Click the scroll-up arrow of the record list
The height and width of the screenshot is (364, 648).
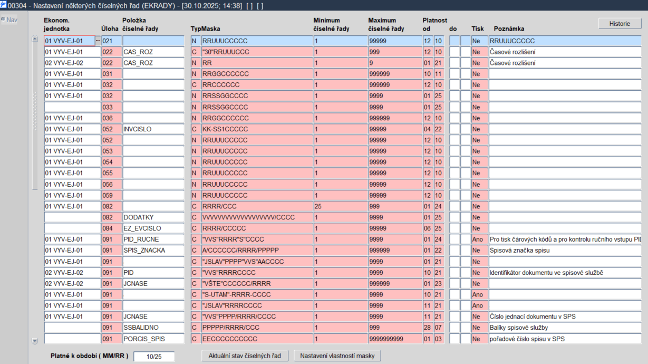click(x=35, y=39)
